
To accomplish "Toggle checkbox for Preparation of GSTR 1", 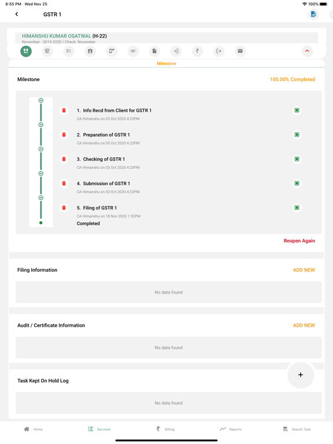I will click(x=297, y=135).
